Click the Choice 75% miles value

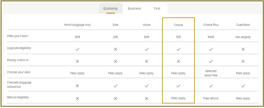point(178,37)
